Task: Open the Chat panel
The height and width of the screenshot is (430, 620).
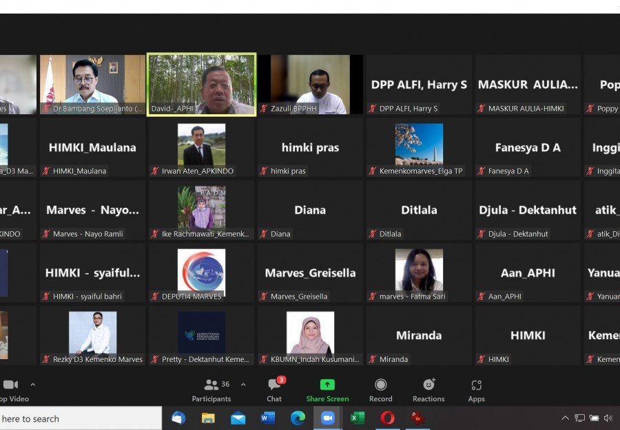Action: pos(274,389)
